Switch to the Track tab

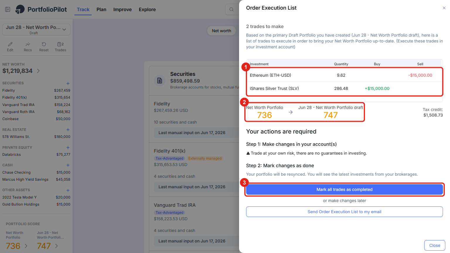coord(83,9)
